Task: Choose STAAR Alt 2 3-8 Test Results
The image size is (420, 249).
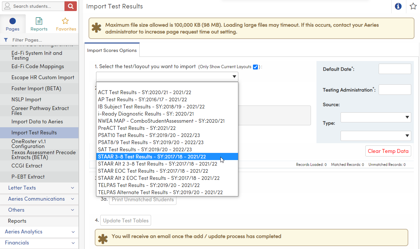Action: [x=167, y=164]
